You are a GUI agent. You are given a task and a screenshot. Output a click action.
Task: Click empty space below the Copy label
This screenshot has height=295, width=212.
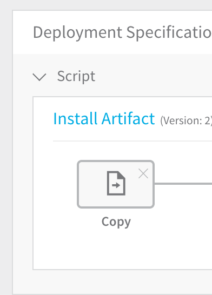[116, 249]
